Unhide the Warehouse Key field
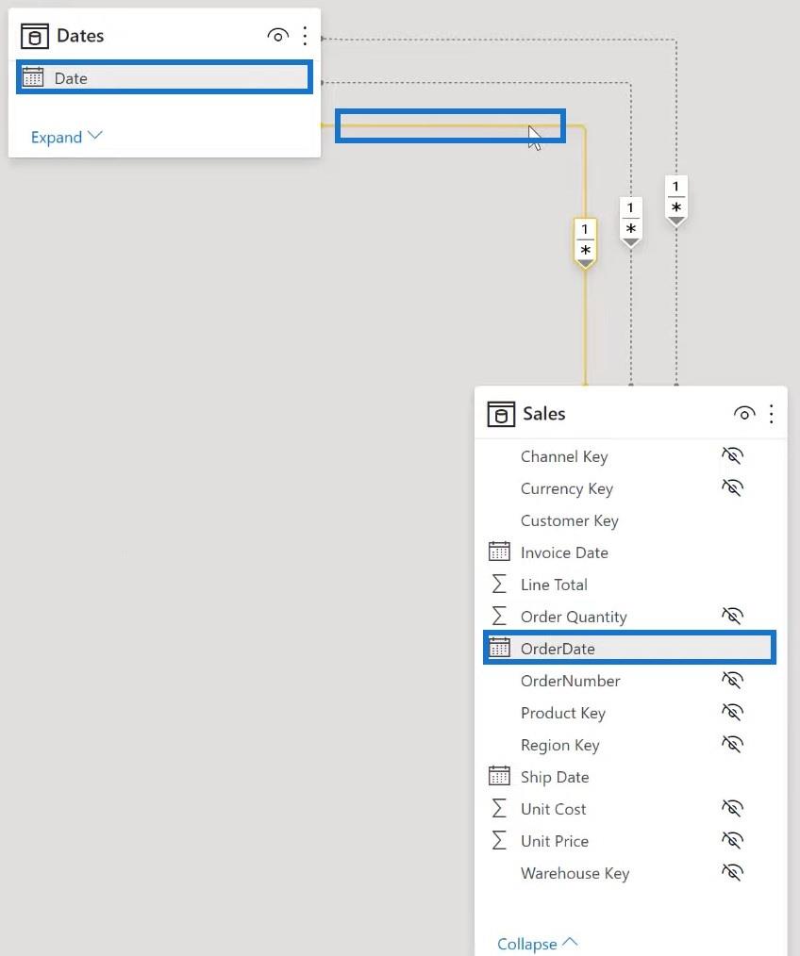This screenshot has width=800, height=956. tap(732, 872)
